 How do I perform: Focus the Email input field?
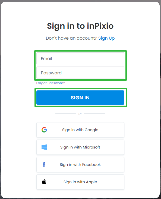[80, 58]
